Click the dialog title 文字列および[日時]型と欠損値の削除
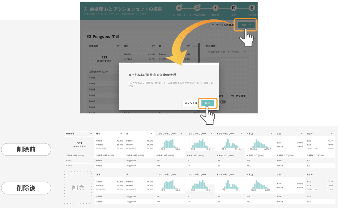Viewport: 338px width, 208px height. pos(153,75)
